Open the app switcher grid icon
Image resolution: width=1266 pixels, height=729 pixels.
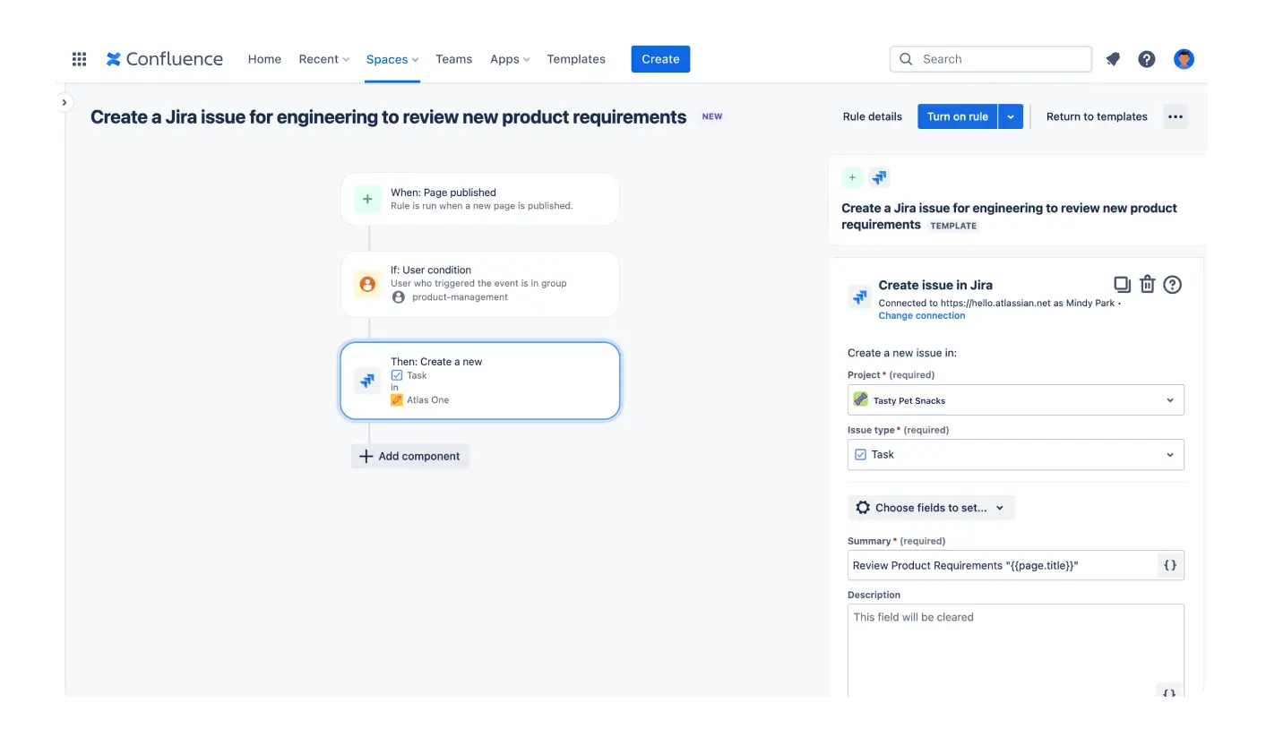tap(79, 59)
